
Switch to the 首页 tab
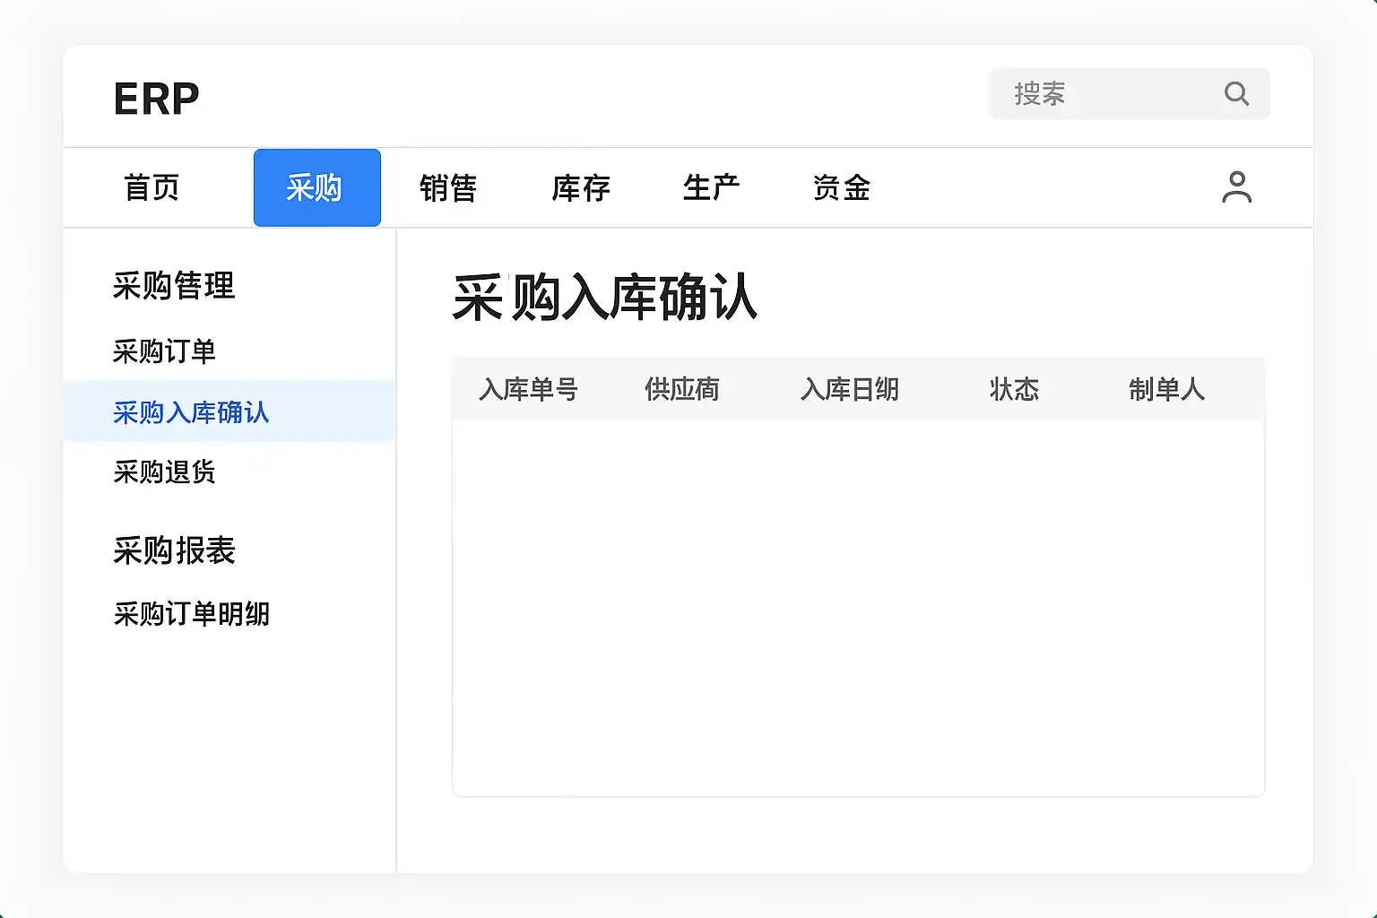tap(152, 188)
